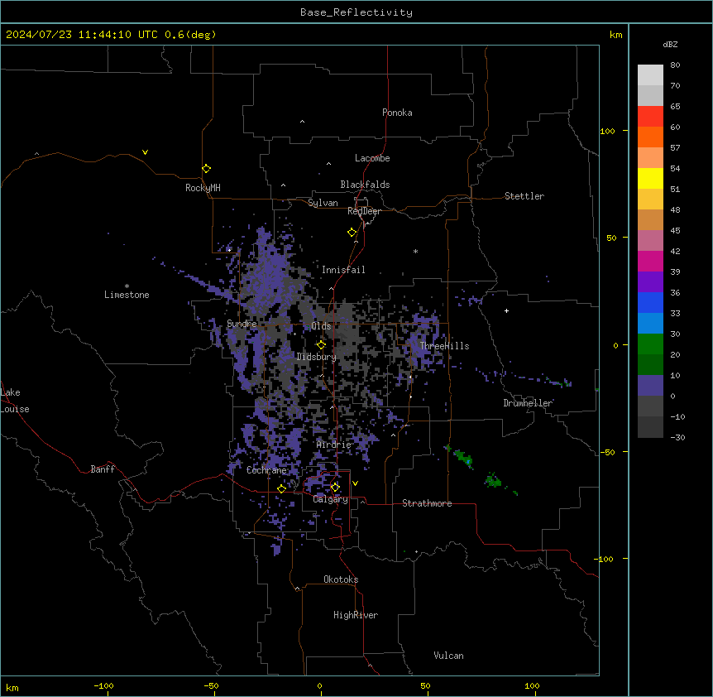The image size is (713, 697).
Task: Click the white plus marker northwest of Drumheller
Action: point(506,310)
